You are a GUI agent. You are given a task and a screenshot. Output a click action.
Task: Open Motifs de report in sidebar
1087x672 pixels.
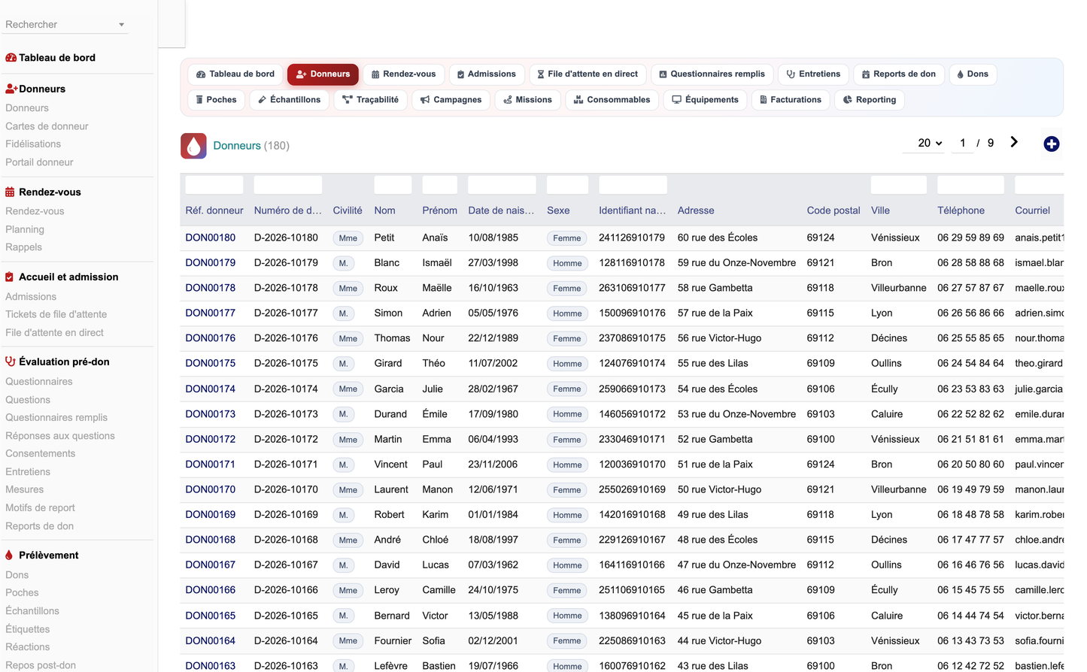pyautogui.click(x=40, y=508)
